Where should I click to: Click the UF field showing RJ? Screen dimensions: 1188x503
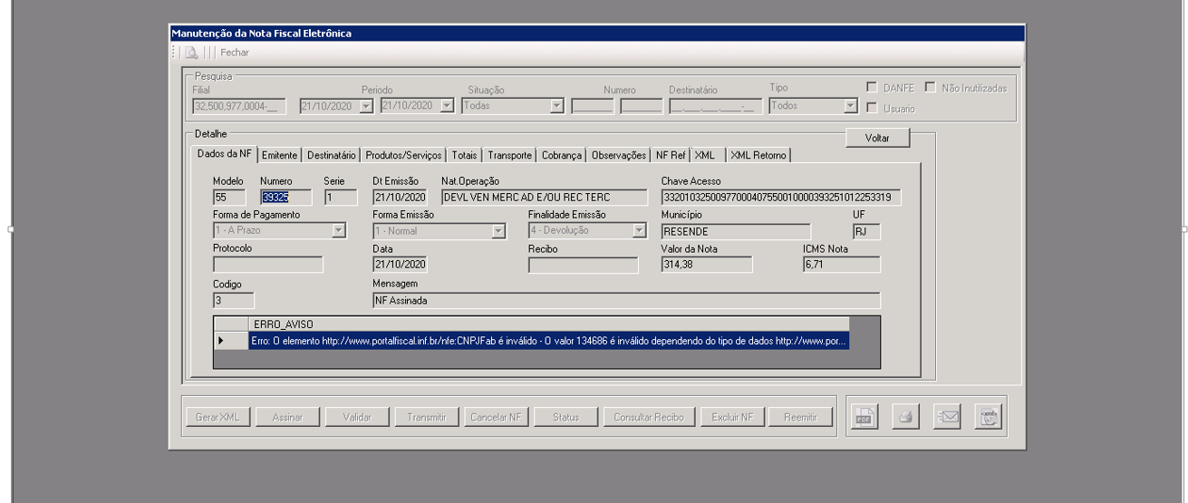click(x=867, y=230)
